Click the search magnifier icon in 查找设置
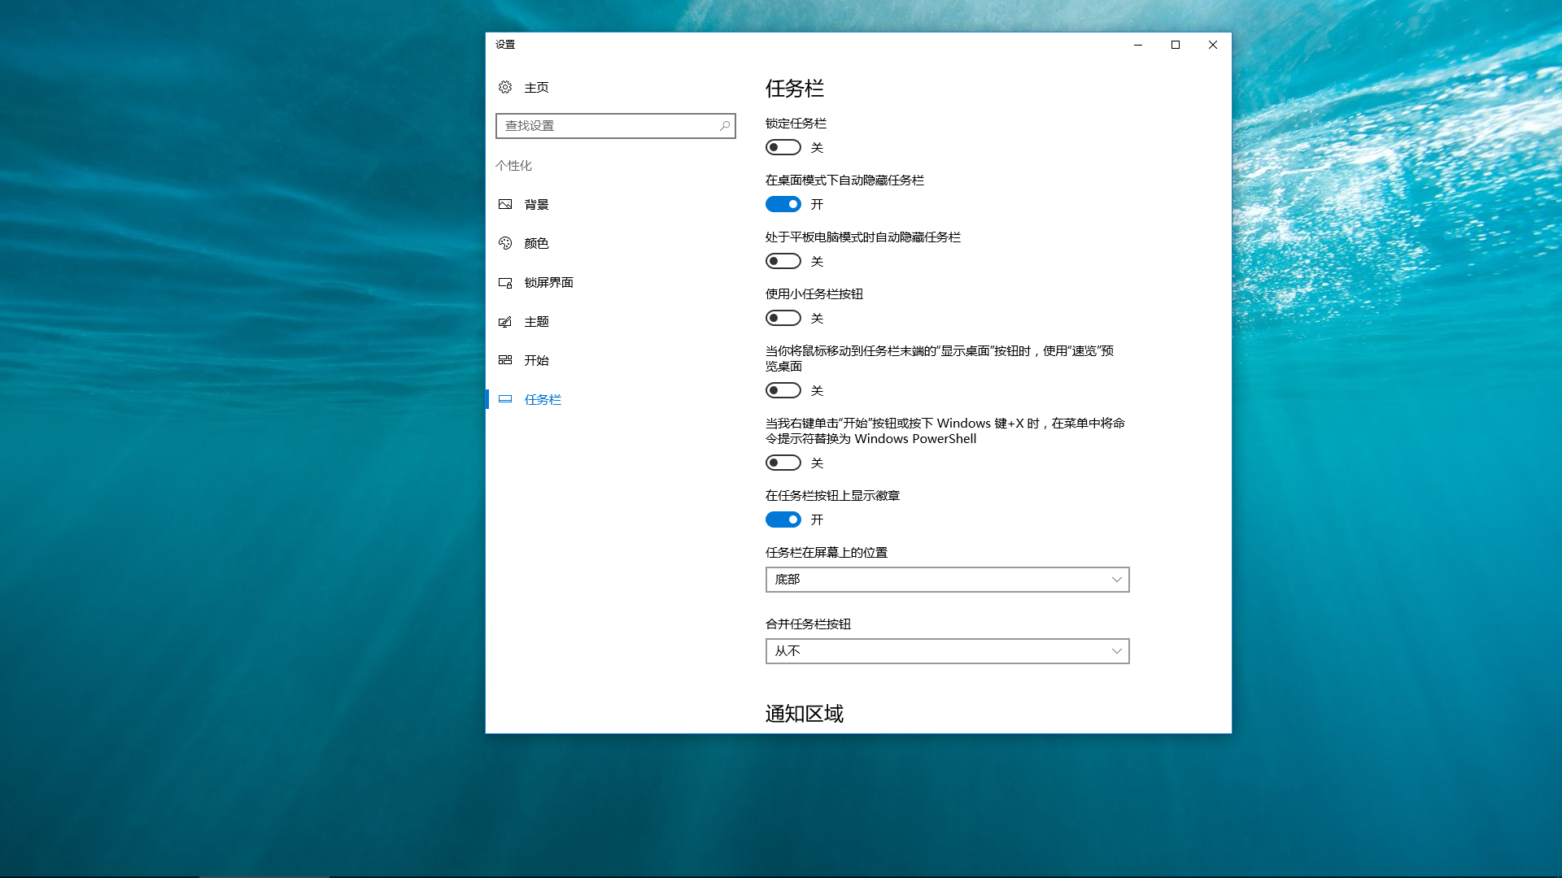Image resolution: width=1562 pixels, height=878 pixels. point(723,126)
